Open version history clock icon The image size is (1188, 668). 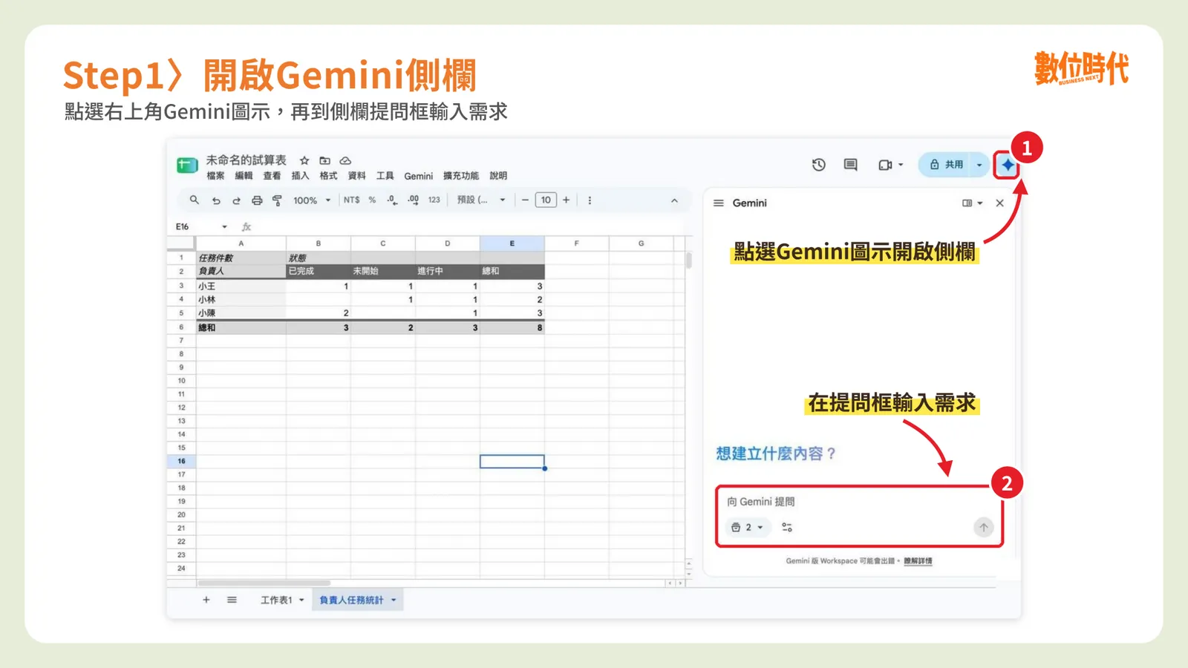[818, 165]
